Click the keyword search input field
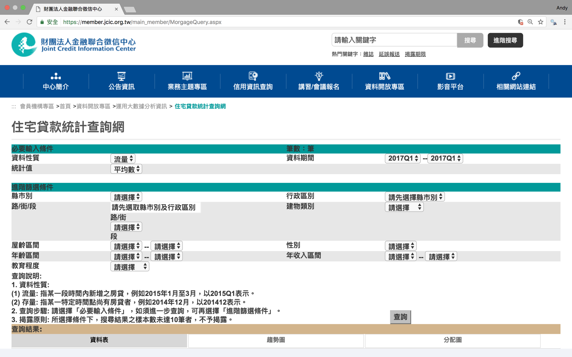 coord(394,40)
